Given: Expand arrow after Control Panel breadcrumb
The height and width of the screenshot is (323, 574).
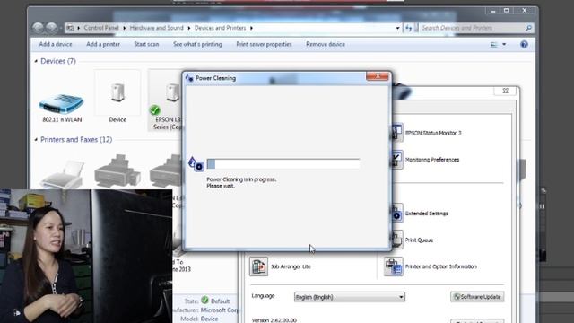Looking at the screenshot, I should tap(125, 28).
